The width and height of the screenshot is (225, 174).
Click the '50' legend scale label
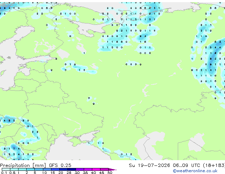click(x=110, y=173)
